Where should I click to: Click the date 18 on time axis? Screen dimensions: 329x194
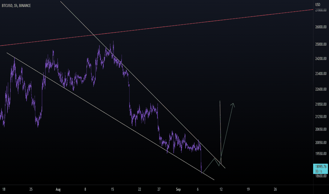4,189
